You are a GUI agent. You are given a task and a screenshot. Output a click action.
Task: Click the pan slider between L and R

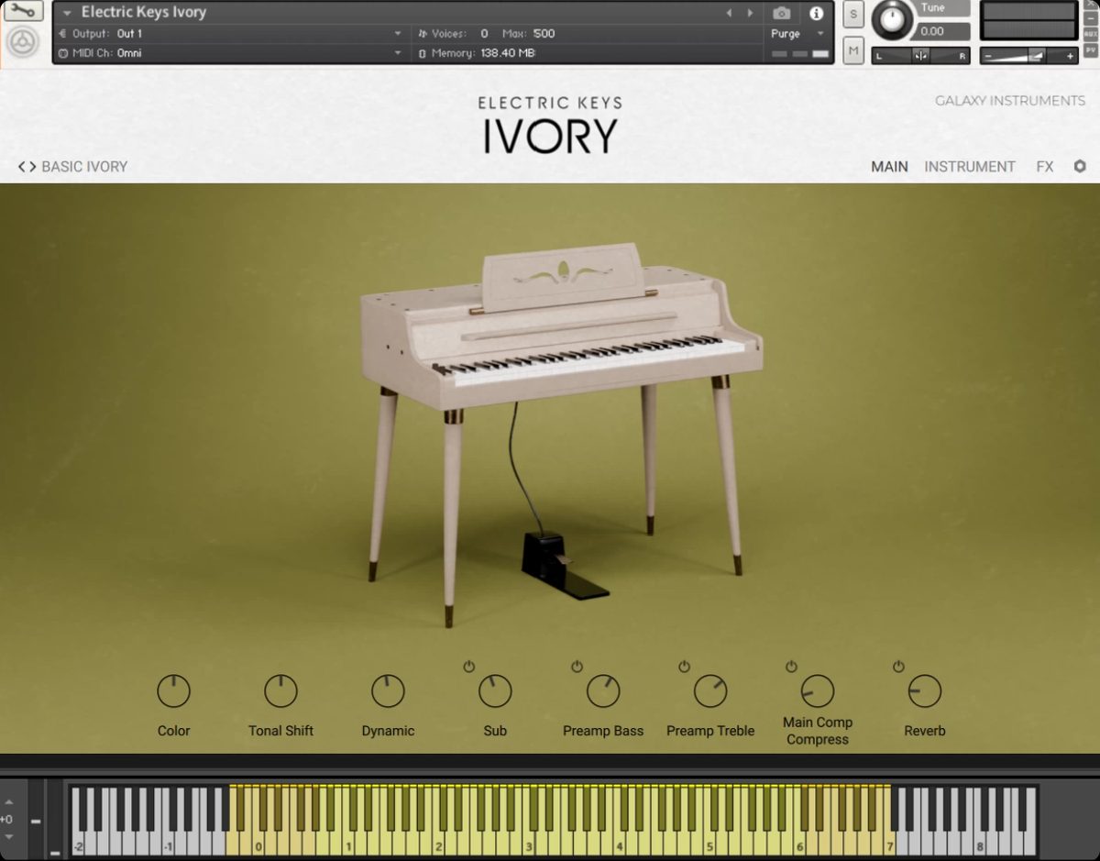920,56
